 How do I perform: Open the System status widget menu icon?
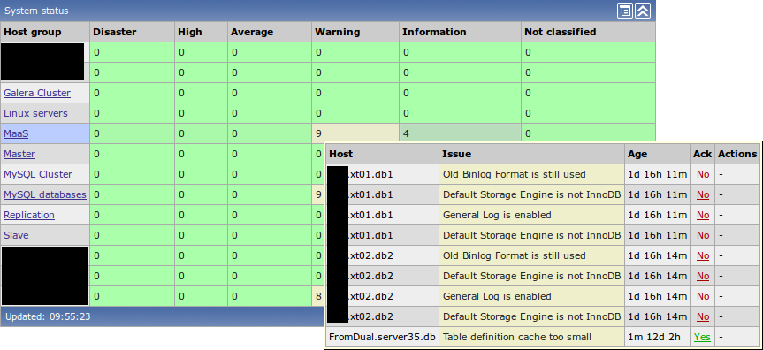[x=625, y=11]
